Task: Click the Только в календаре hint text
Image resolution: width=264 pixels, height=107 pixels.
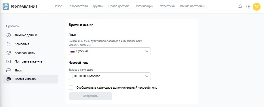Action: pyautogui.click(x=81, y=70)
